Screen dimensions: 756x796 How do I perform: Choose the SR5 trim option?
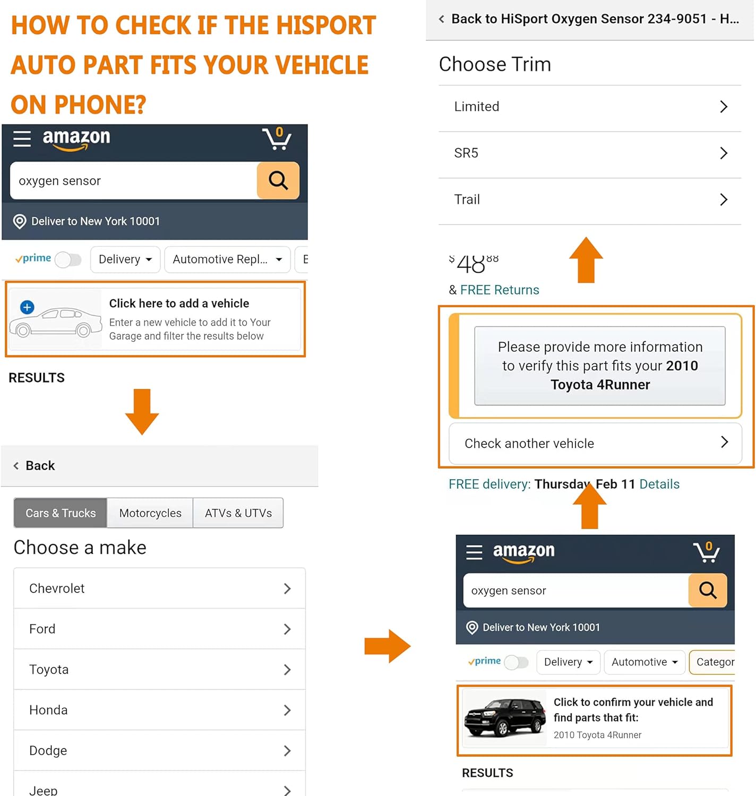(589, 153)
